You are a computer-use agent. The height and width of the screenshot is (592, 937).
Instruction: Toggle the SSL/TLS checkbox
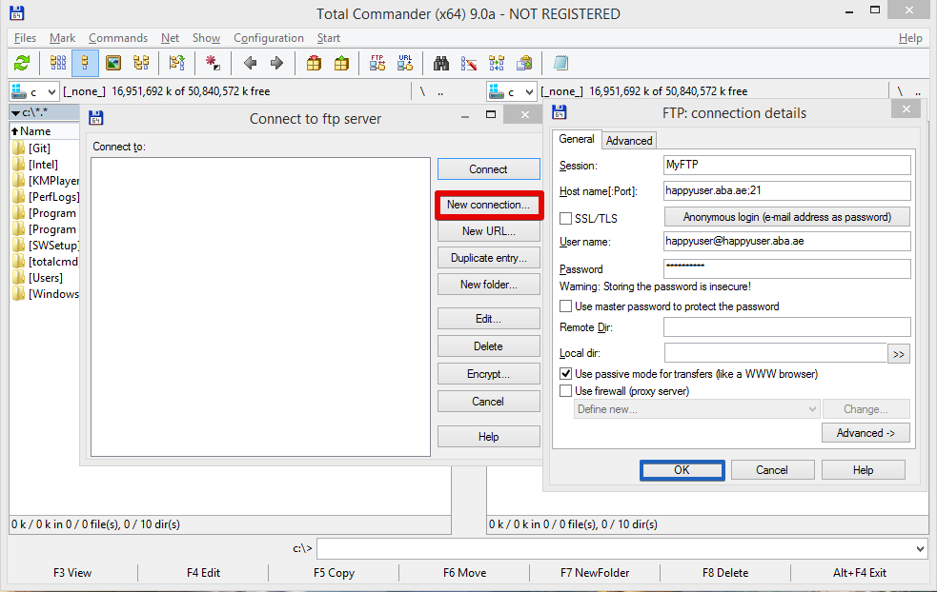(565, 218)
